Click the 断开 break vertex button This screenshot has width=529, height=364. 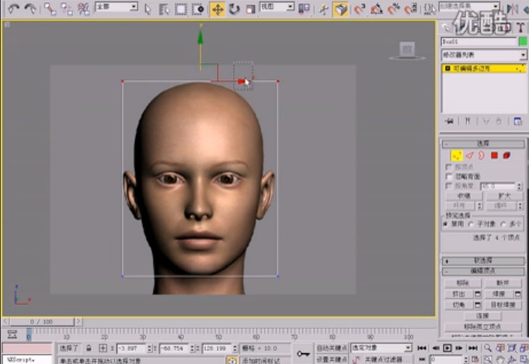click(x=503, y=283)
